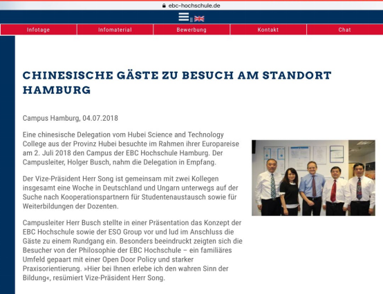383x294 pixels.
Task: Open the Infotage tab
Action: pyautogui.click(x=38, y=30)
